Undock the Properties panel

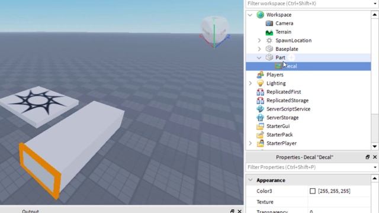point(367,157)
